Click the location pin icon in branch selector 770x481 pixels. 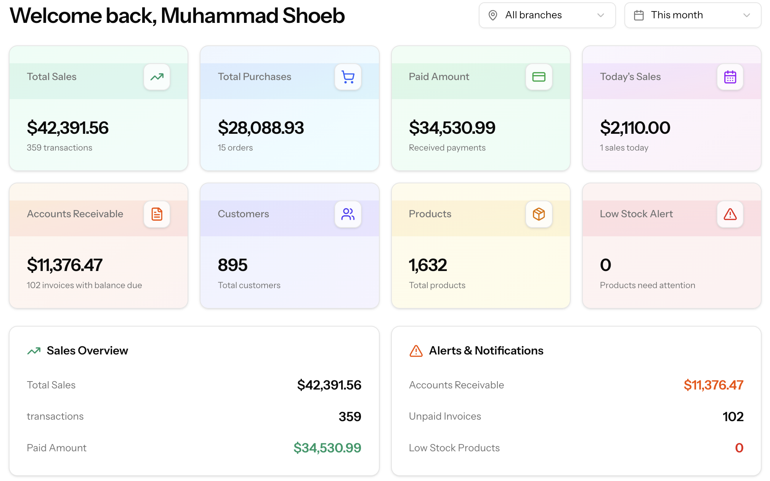[x=492, y=15]
